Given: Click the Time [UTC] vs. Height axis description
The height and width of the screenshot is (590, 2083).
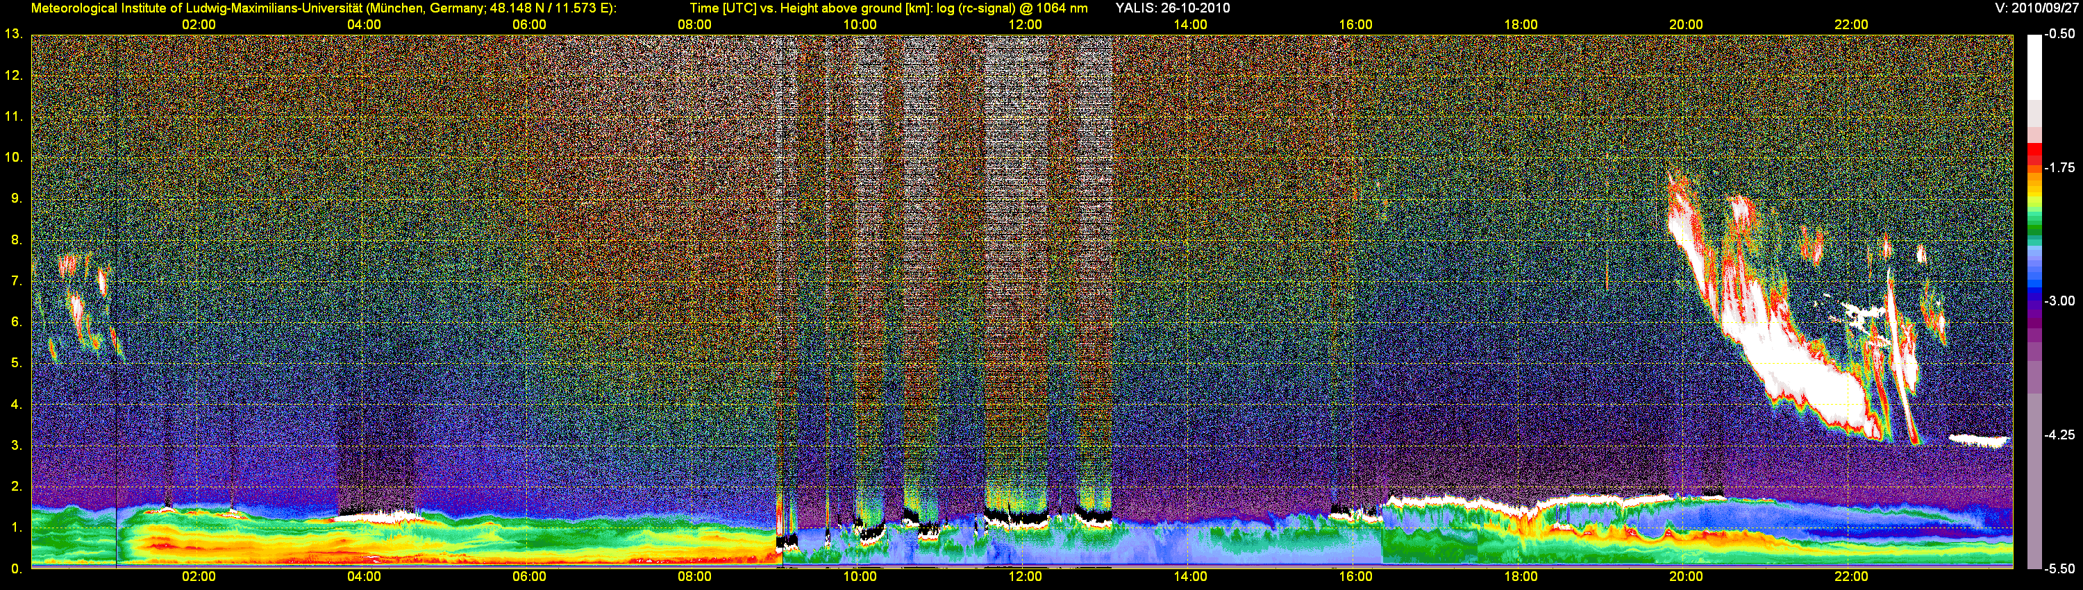Looking at the screenshot, I should pos(888,8).
